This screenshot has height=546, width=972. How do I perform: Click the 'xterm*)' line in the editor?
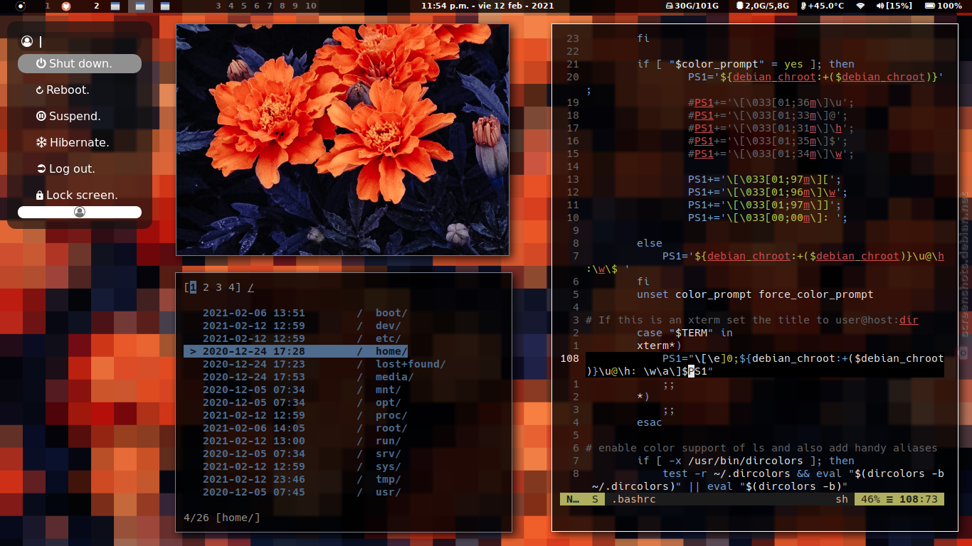(x=659, y=346)
